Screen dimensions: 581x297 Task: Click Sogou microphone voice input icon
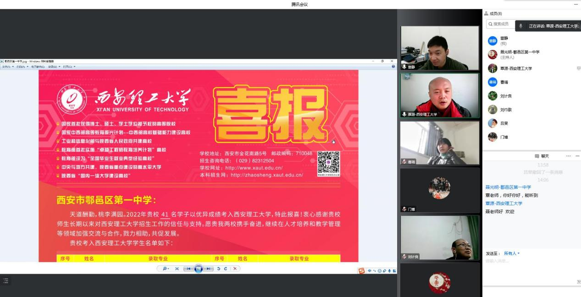pyautogui.click(x=389, y=271)
